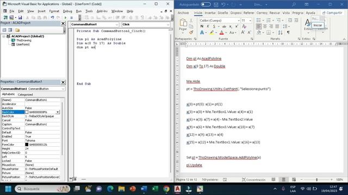Click the sort A-Z icon in Word
The width and height of the screenshot is (348, 195).
(x=281, y=32)
